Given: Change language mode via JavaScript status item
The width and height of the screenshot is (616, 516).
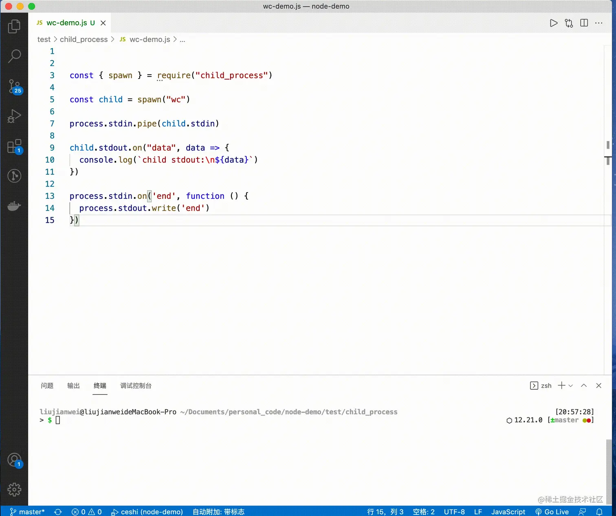Looking at the screenshot, I should pyautogui.click(x=508, y=512).
